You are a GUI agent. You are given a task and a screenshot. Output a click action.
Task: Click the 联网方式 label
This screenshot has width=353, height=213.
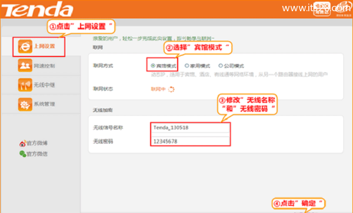pyautogui.click(x=103, y=65)
